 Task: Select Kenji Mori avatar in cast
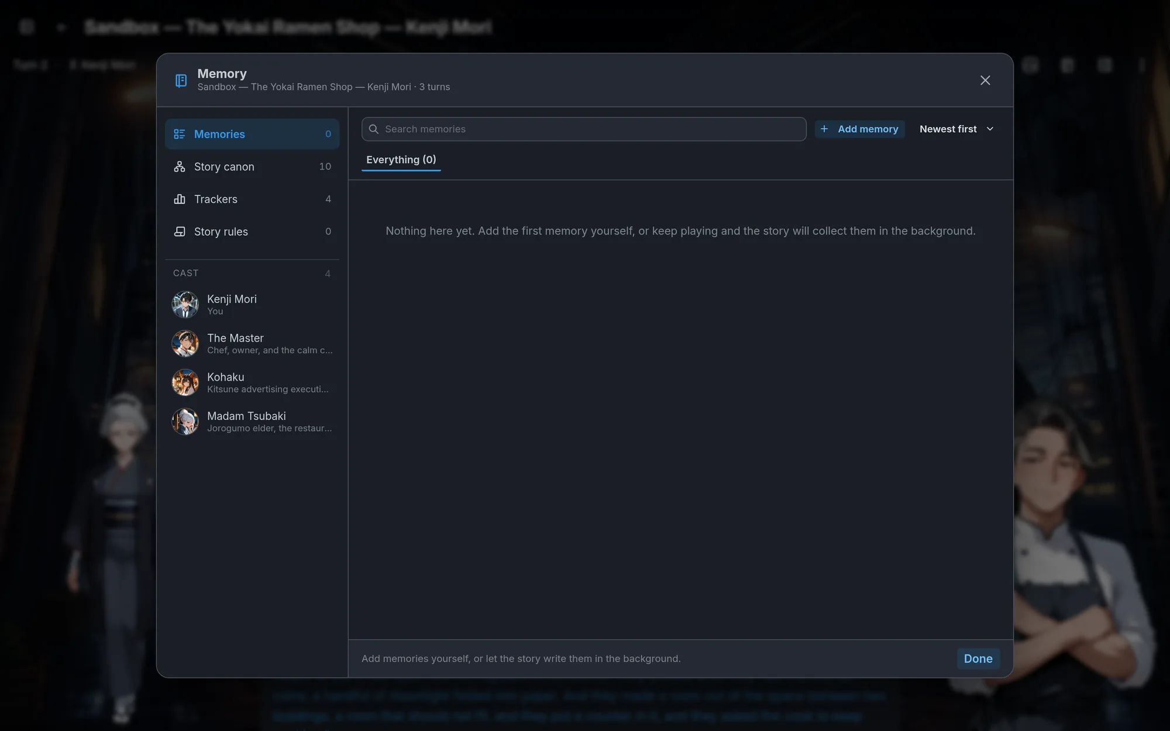pos(185,305)
